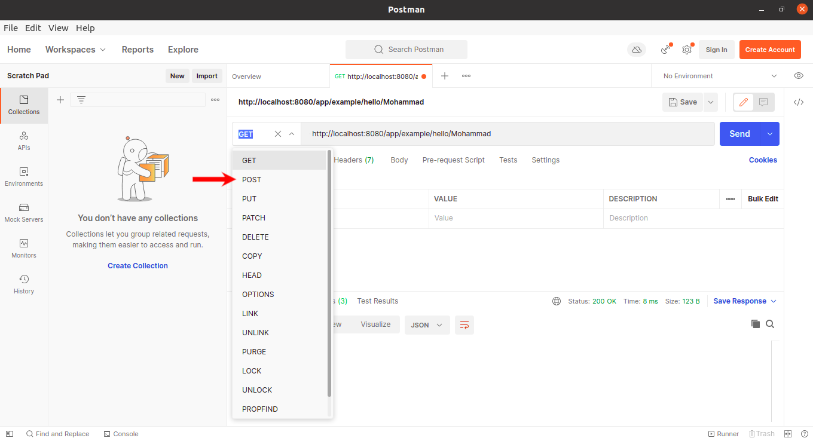Open the Cookies link
Viewport: 813px width, 441px height.
763,160
